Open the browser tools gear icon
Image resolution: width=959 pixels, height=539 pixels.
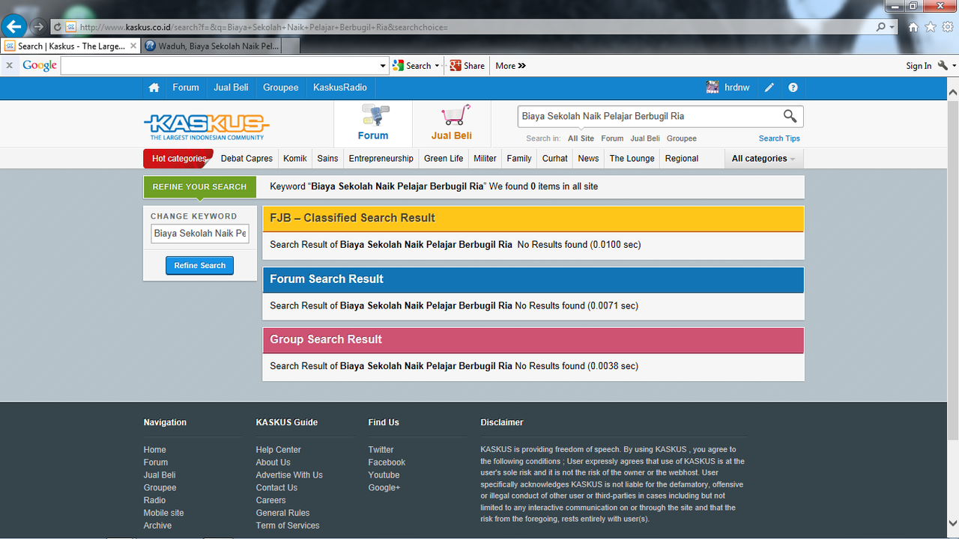948,27
